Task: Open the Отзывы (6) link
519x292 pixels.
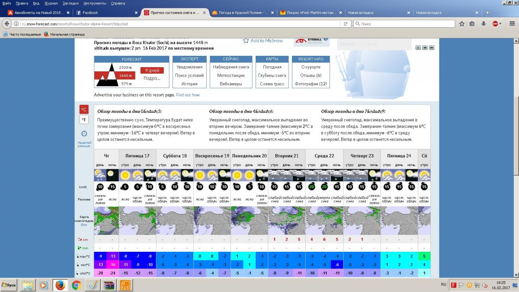Action: point(311,75)
